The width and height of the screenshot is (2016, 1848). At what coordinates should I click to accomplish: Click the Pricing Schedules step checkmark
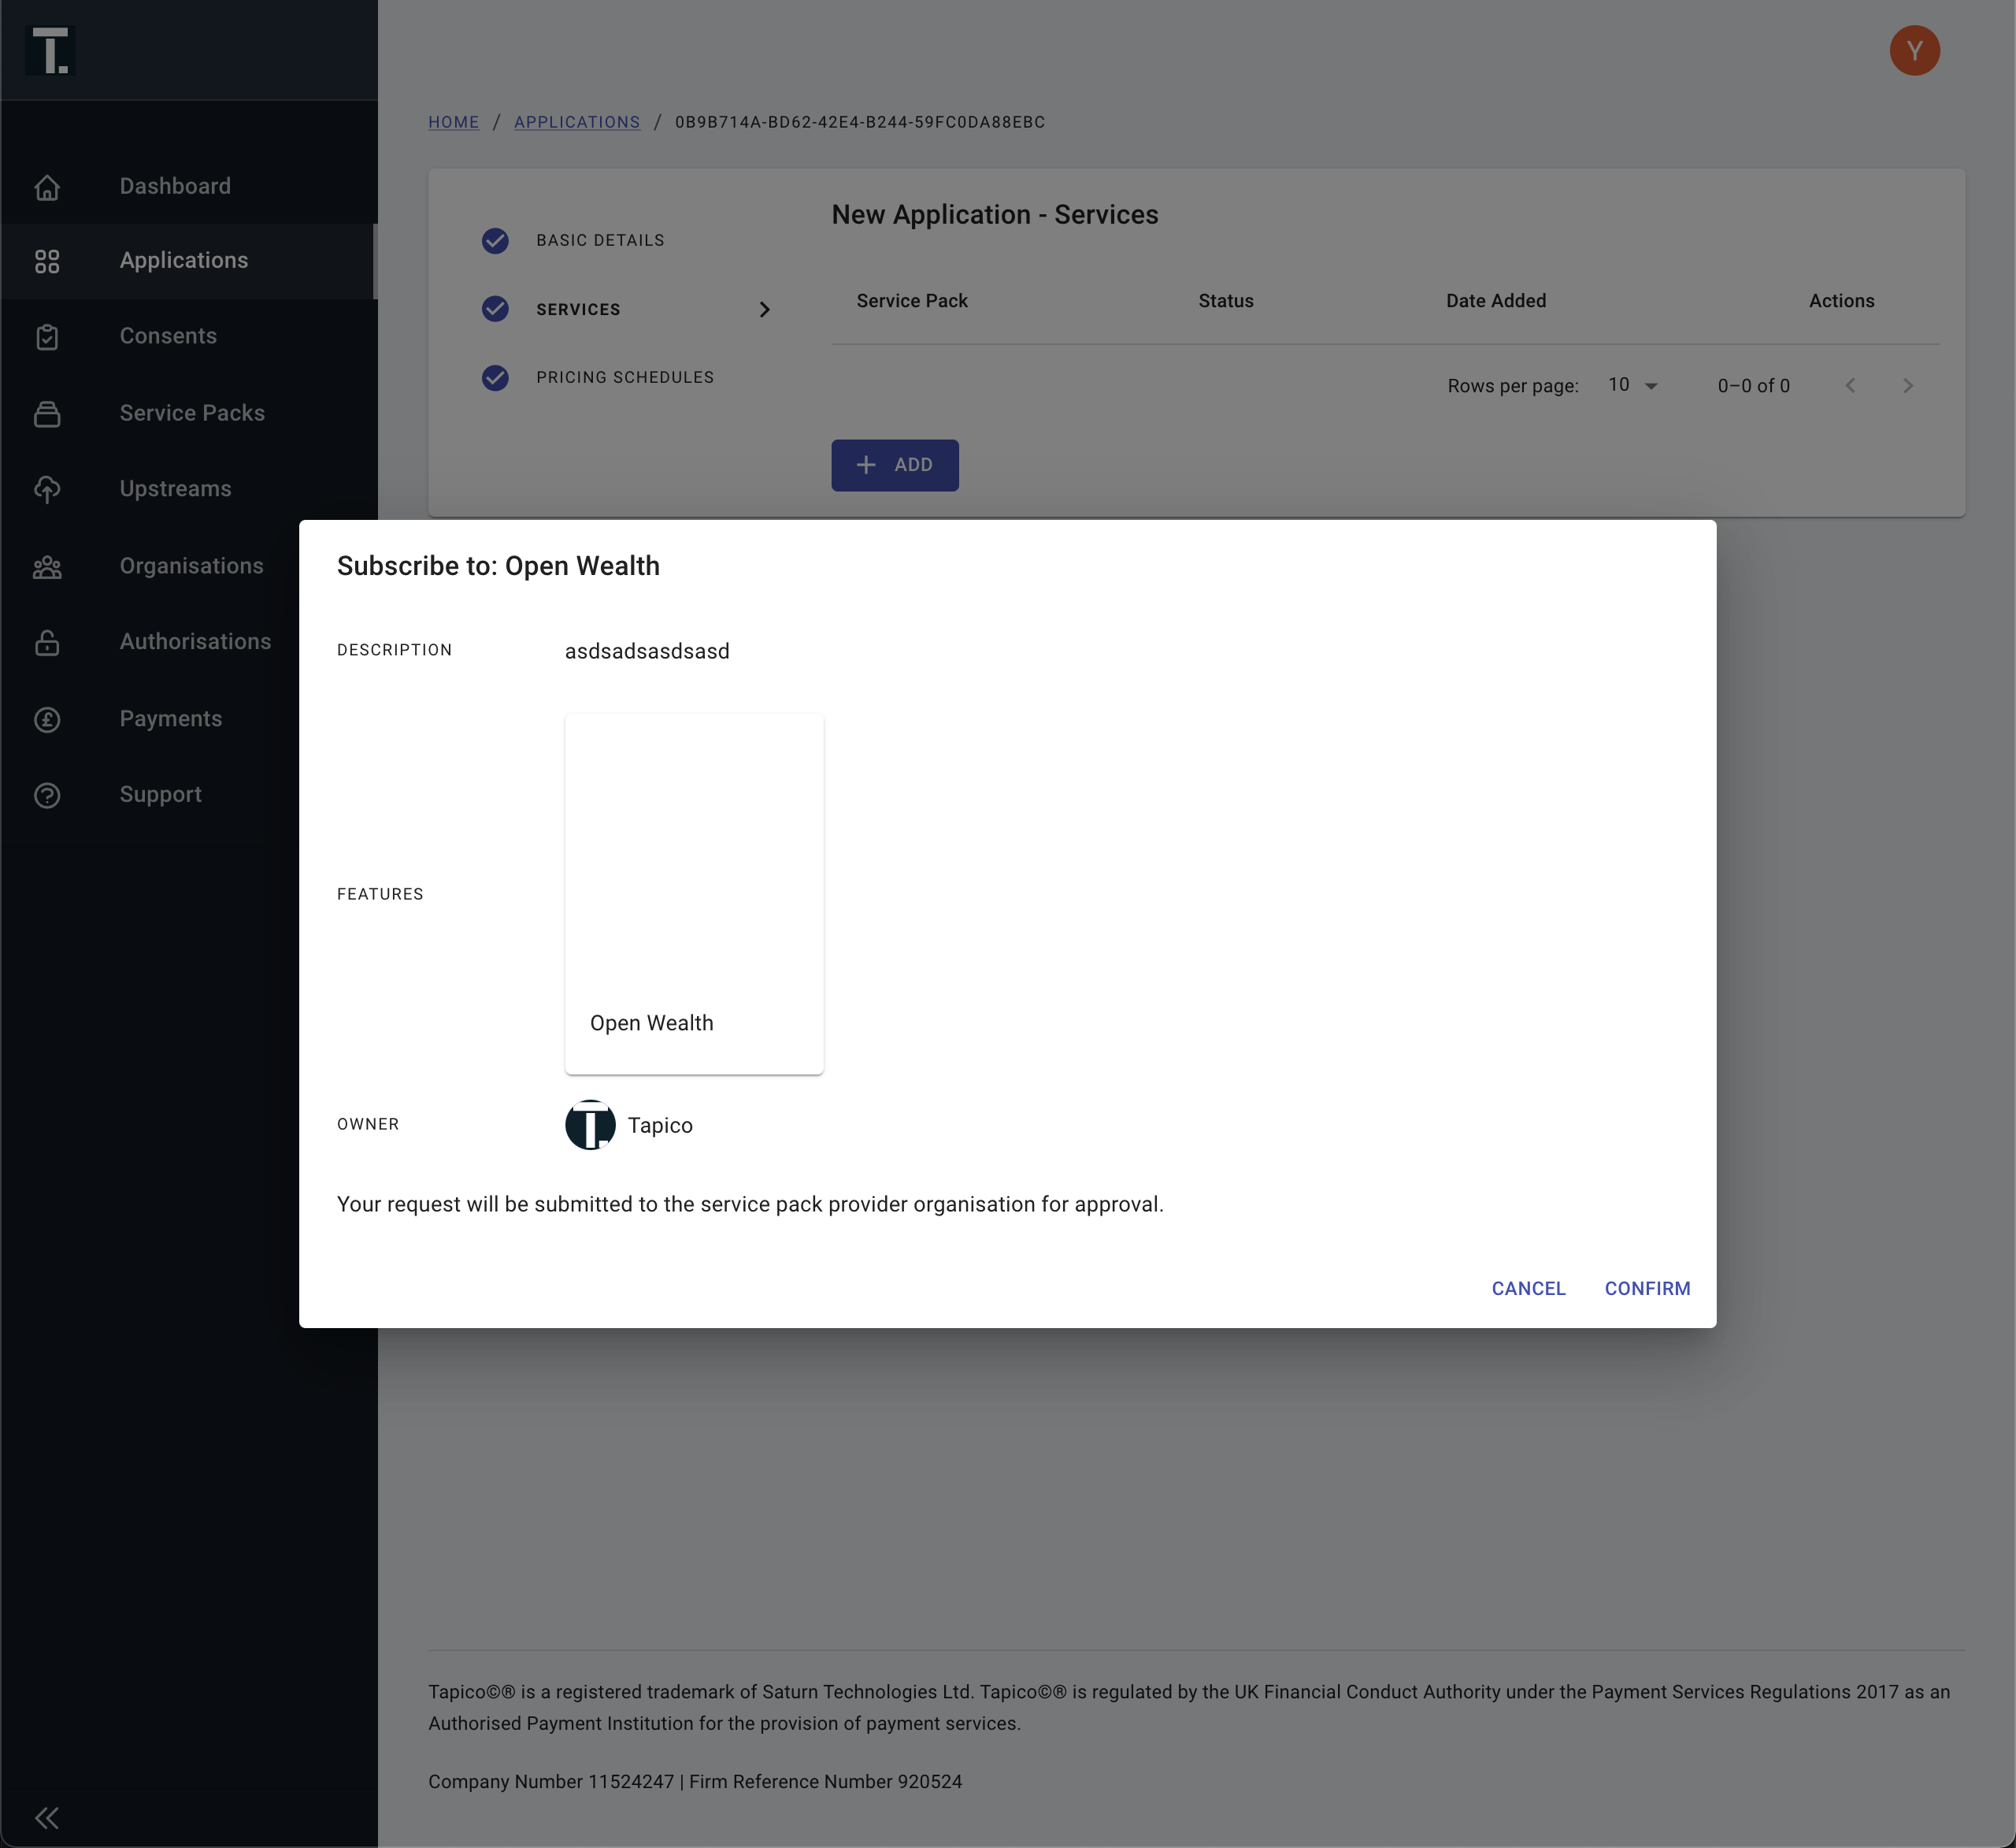[x=495, y=377]
